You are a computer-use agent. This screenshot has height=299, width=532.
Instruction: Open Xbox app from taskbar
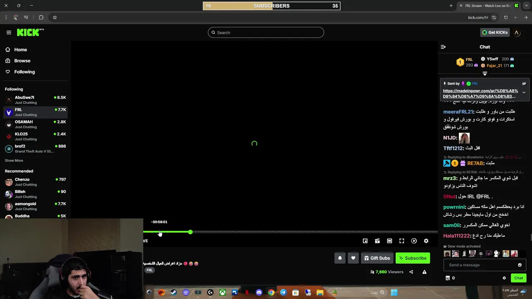[x=222, y=292]
